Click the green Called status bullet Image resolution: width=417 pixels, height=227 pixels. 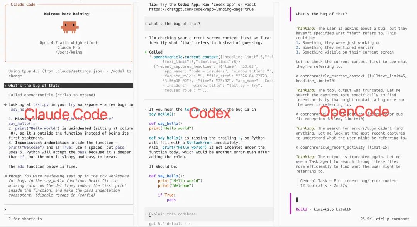[146, 52]
